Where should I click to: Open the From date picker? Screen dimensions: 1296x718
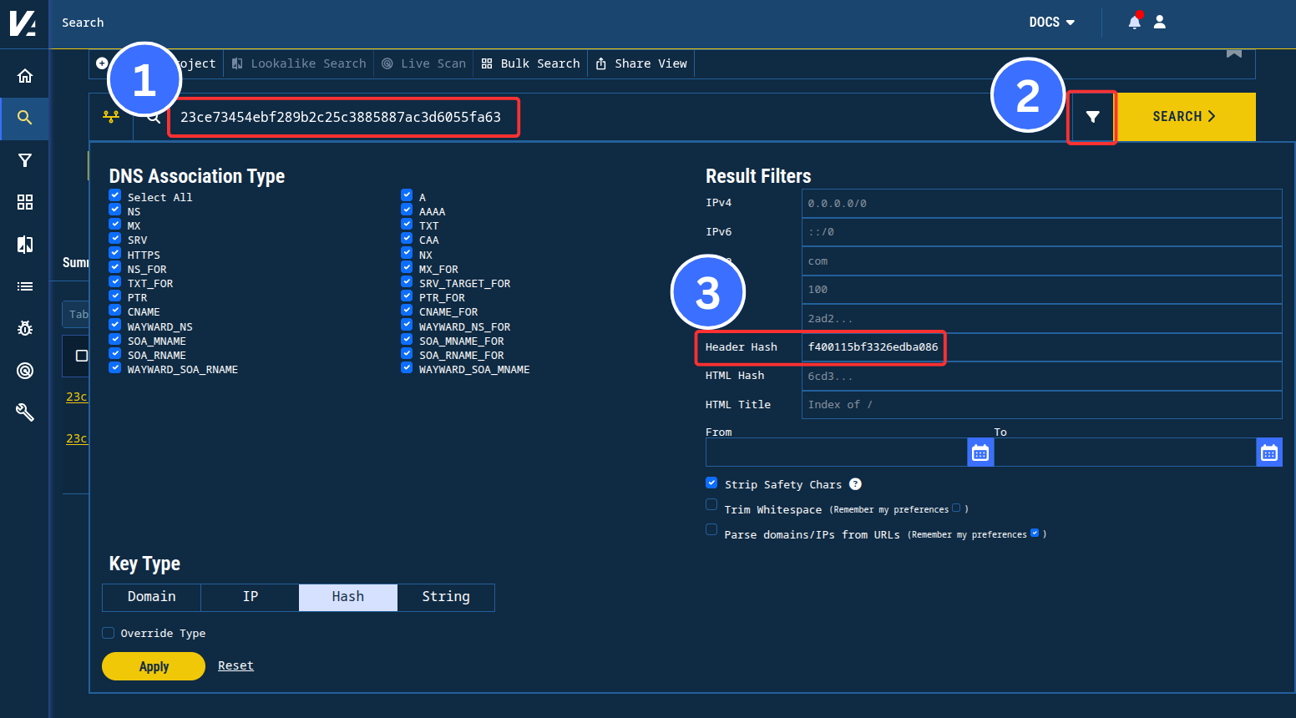click(980, 452)
